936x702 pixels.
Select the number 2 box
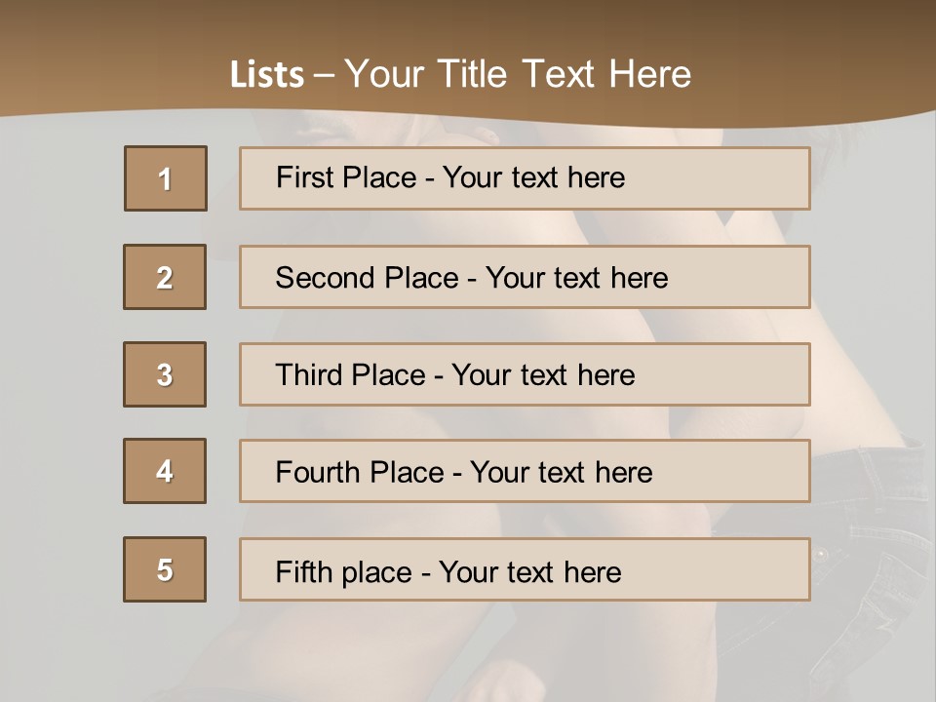pyautogui.click(x=165, y=277)
